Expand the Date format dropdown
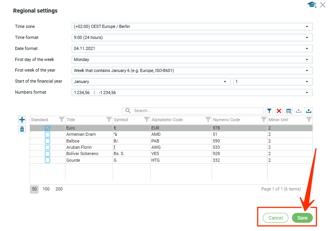 tap(192, 48)
